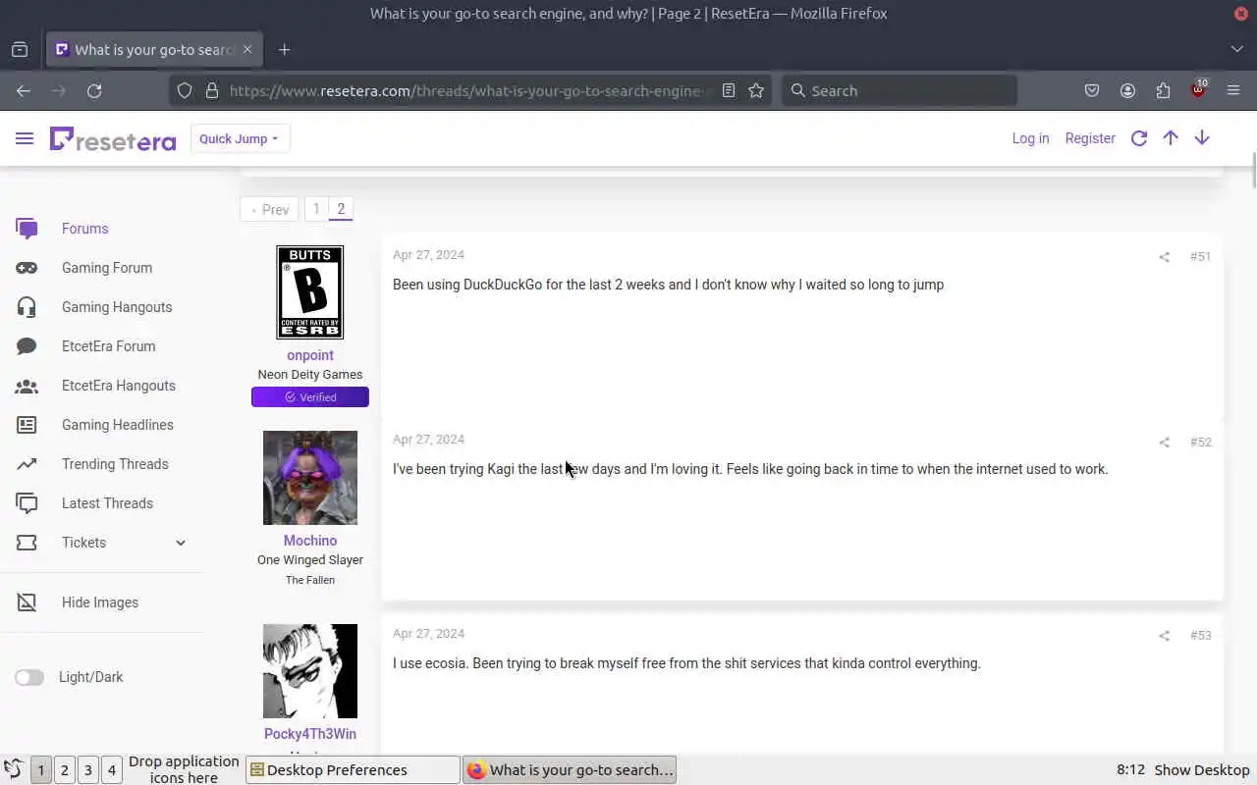
Task: Jump to bottom with the down arrow icon
Action: pyautogui.click(x=1202, y=138)
